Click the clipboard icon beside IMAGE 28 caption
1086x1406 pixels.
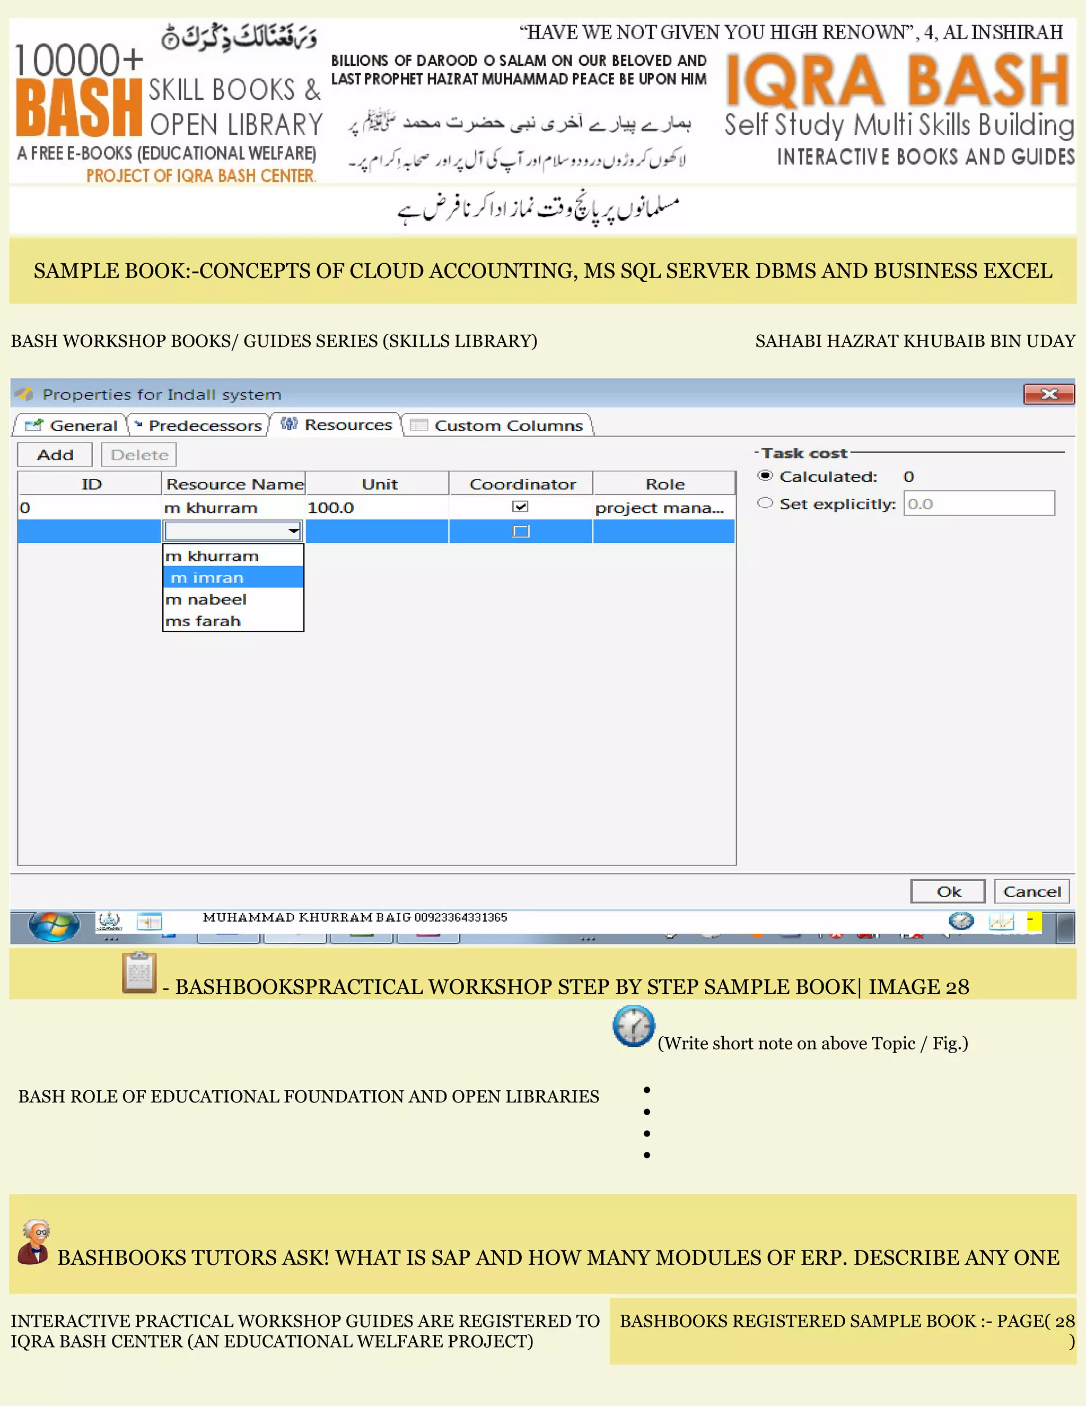pyautogui.click(x=139, y=972)
